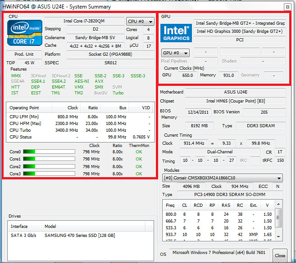Click the Socket G2 (rPGA988B) platform field

point(110,54)
